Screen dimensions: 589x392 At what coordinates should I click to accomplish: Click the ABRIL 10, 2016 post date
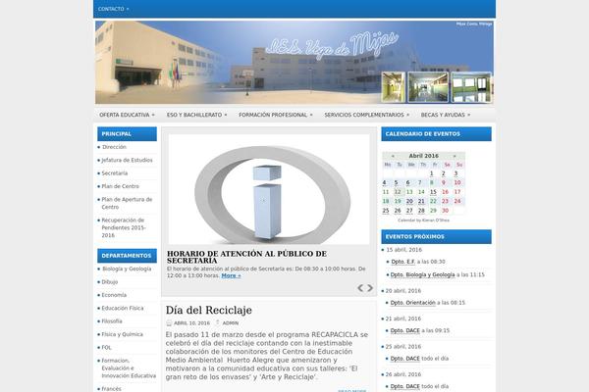pos(191,323)
